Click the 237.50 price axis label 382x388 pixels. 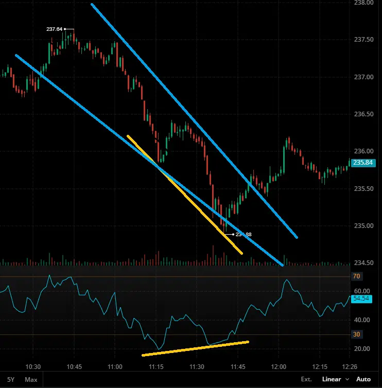pyautogui.click(x=363, y=40)
